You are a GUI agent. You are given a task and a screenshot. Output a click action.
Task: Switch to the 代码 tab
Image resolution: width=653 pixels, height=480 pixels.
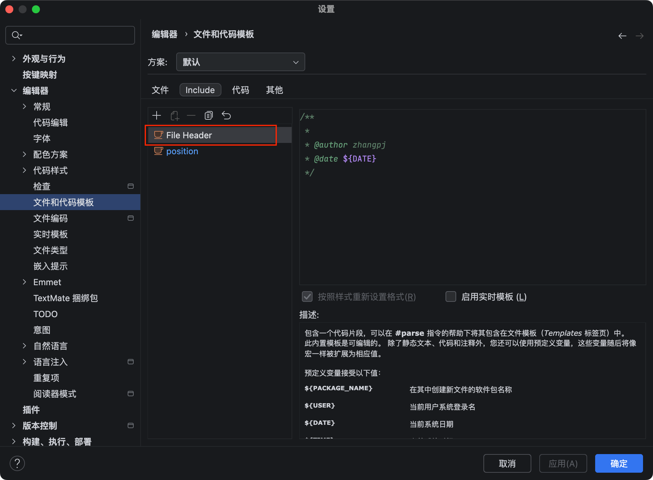pyautogui.click(x=240, y=90)
